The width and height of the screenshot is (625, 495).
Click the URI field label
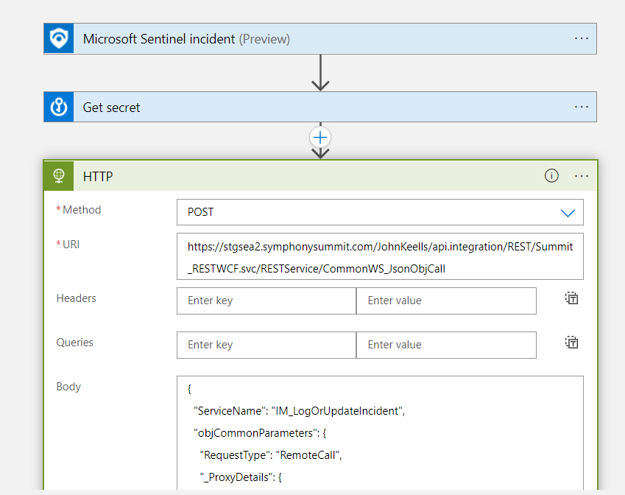coord(71,244)
